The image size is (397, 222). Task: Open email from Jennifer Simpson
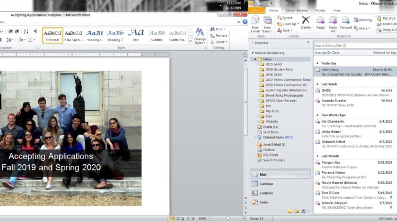pyautogui.click(x=355, y=205)
